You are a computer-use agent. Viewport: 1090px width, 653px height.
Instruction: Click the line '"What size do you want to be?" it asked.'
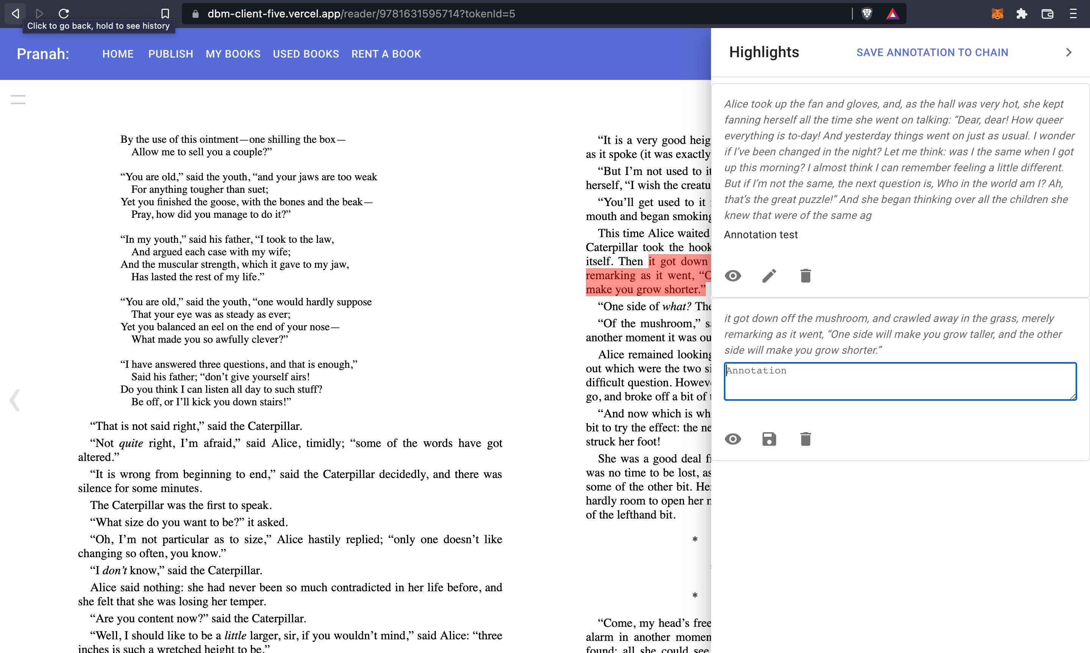(x=189, y=522)
